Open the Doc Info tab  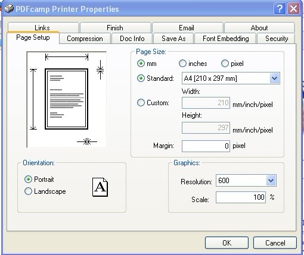(x=132, y=39)
